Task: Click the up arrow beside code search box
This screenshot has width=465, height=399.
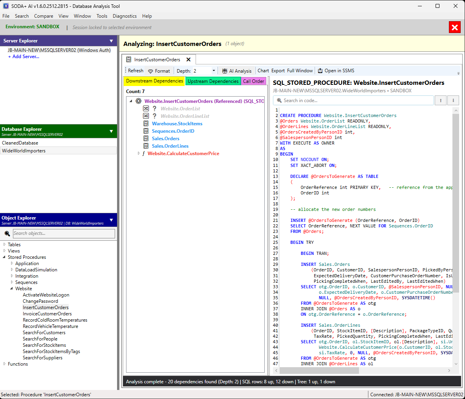Action: pyautogui.click(x=440, y=100)
